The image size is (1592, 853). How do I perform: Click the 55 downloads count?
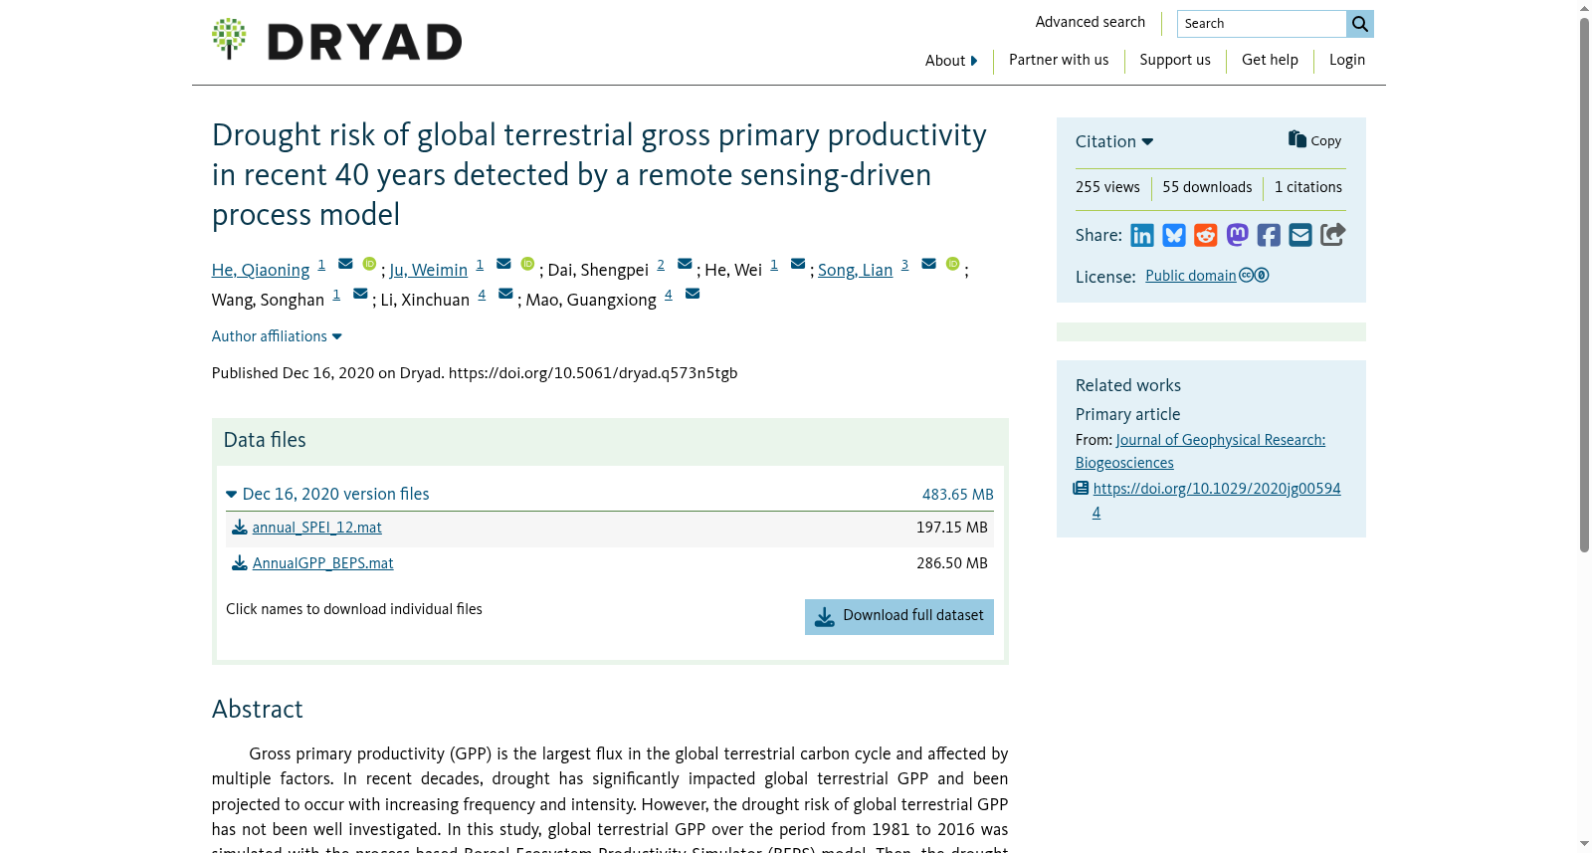click(1207, 187)
